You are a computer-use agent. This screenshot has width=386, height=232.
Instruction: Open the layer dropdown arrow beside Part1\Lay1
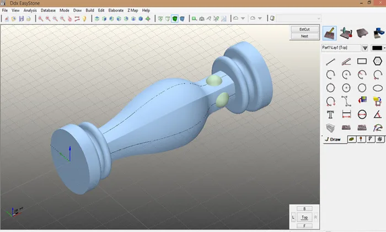coord(365,48)
